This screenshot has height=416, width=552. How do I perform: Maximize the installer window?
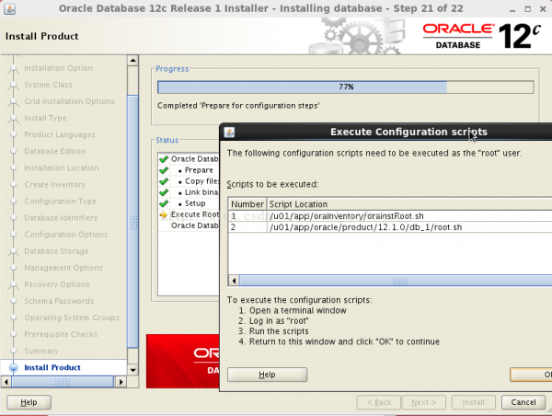(x=527, y=9)
